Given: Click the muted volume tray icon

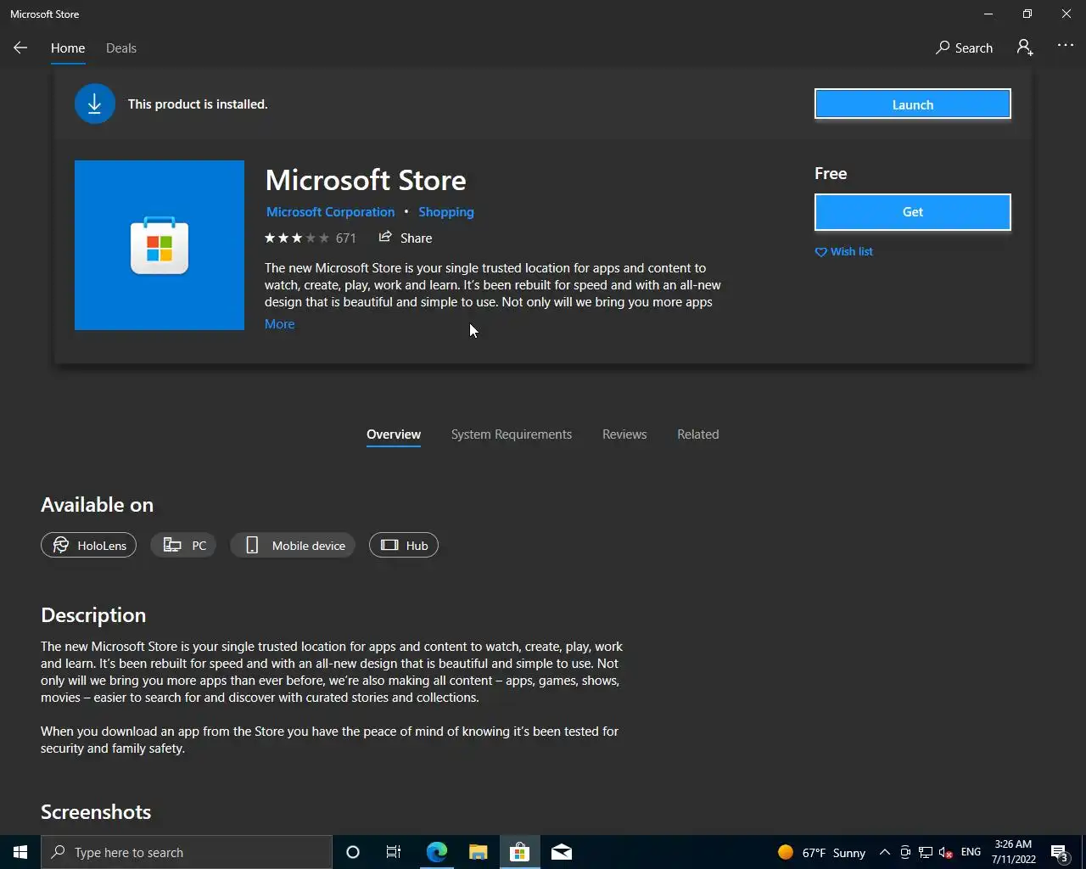Looking at the screenshot, I should 946,852.
